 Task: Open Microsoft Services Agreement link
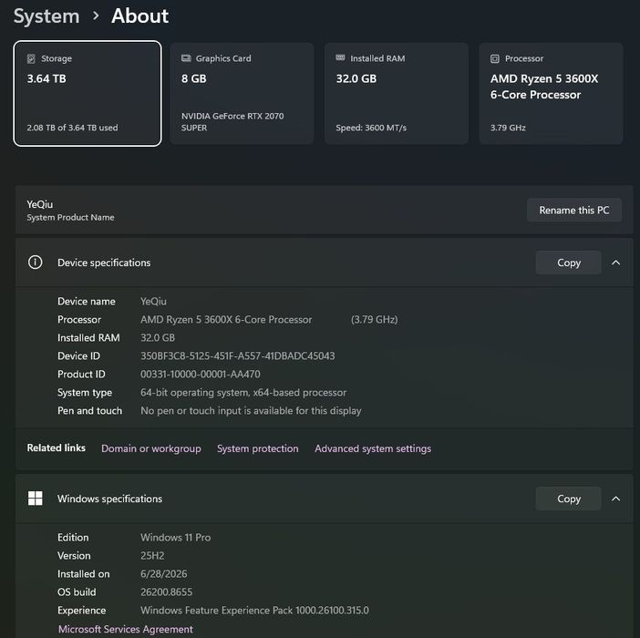[126, 629]
